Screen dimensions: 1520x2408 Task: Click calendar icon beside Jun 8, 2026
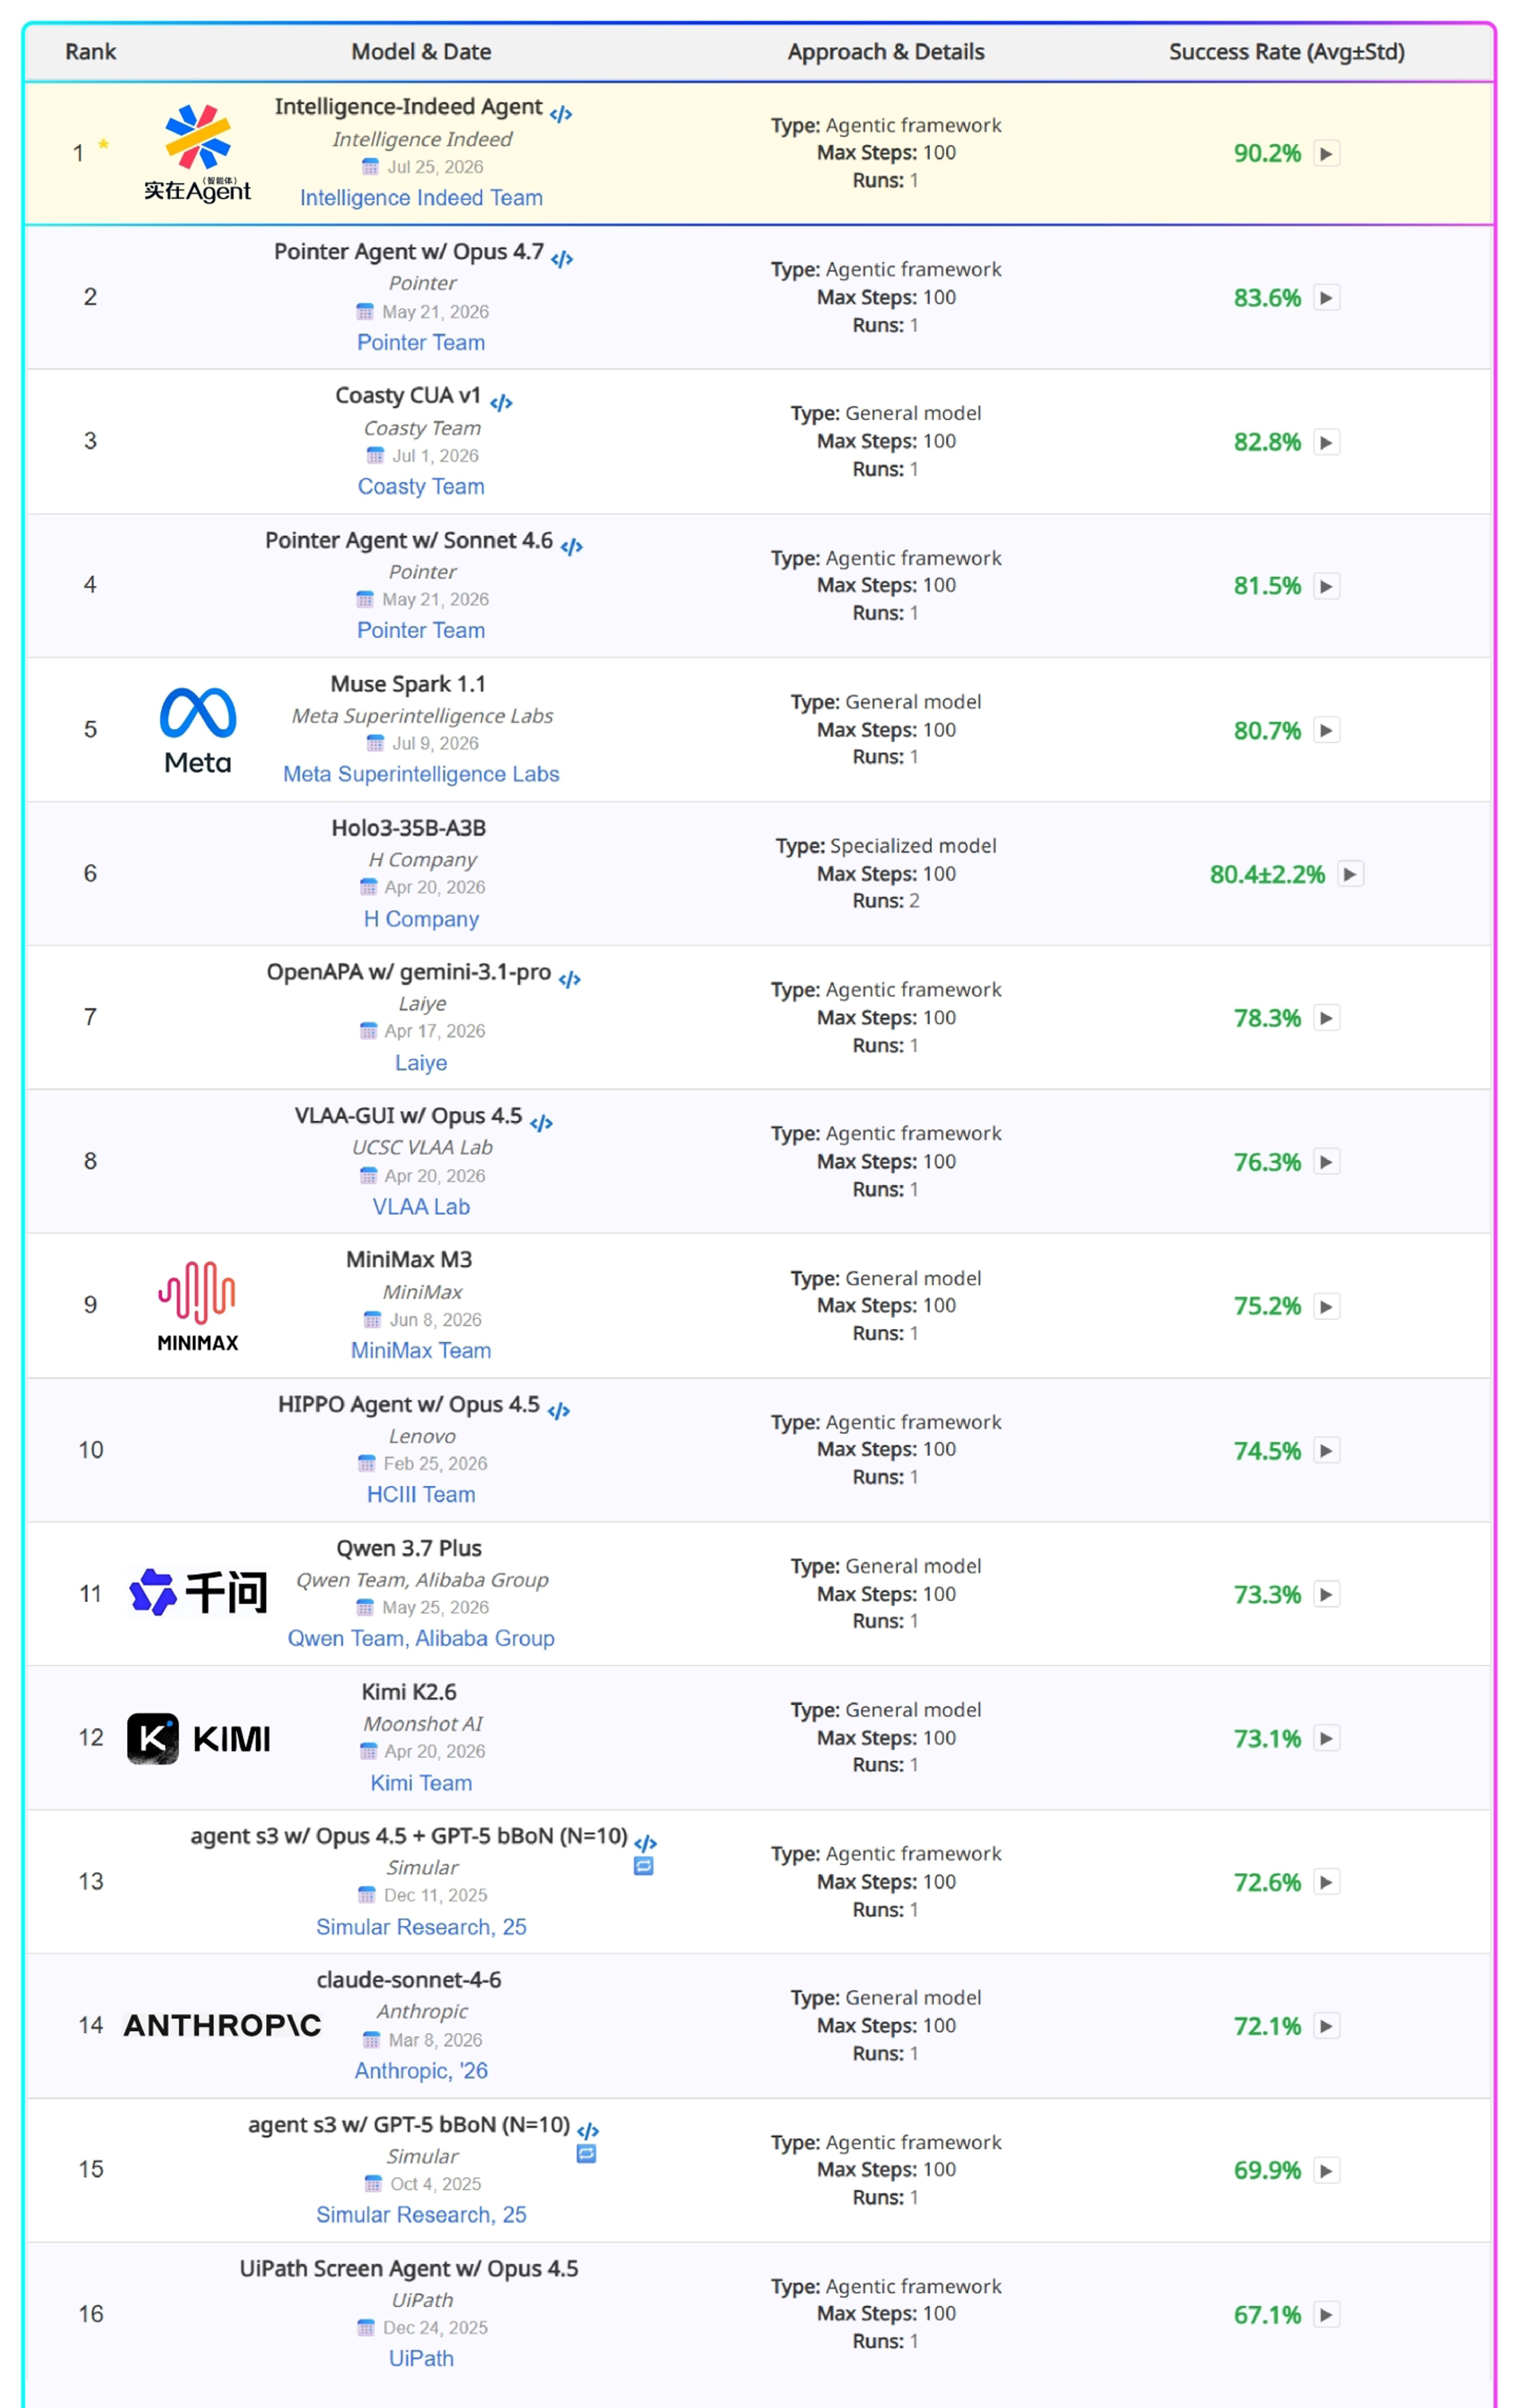click(372, 1320)
